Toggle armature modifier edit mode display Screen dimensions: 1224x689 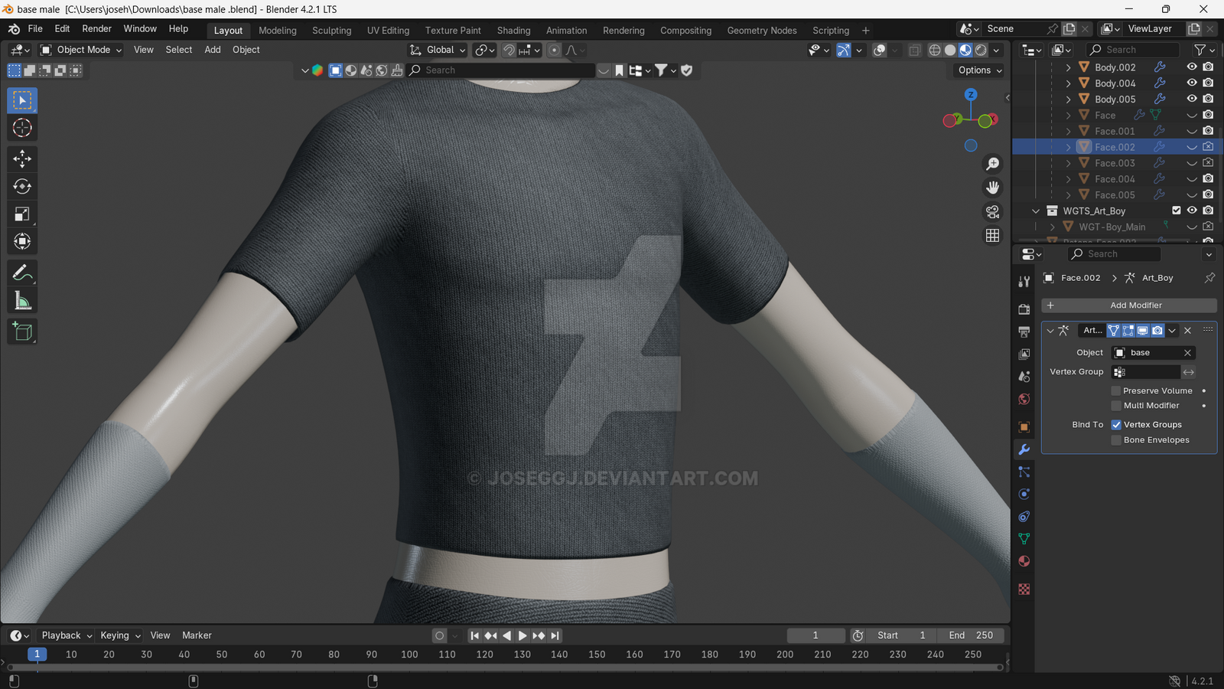coord(1128,331)
